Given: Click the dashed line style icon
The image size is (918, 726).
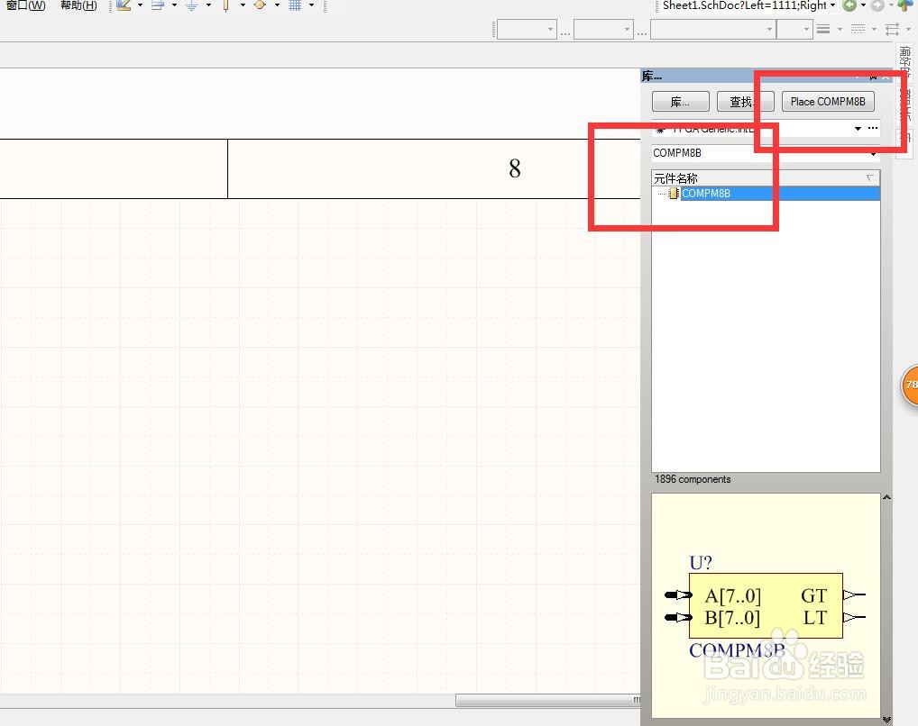Looking at the screenshot, I should click(x=858, y=29).
